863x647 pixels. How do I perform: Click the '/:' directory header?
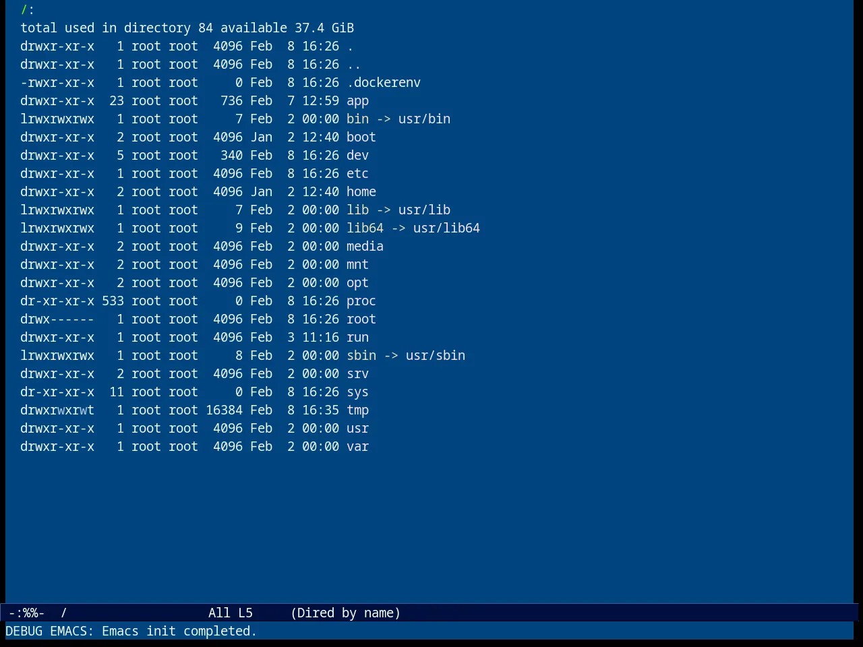[28, 10]
